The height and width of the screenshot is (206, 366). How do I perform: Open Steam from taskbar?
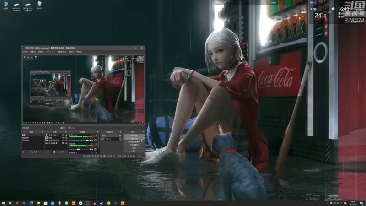pyautogui.click(x=102, y=203)
